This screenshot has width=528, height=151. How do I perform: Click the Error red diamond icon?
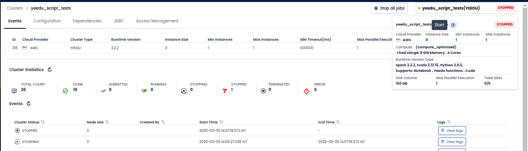tap(307, 91)
